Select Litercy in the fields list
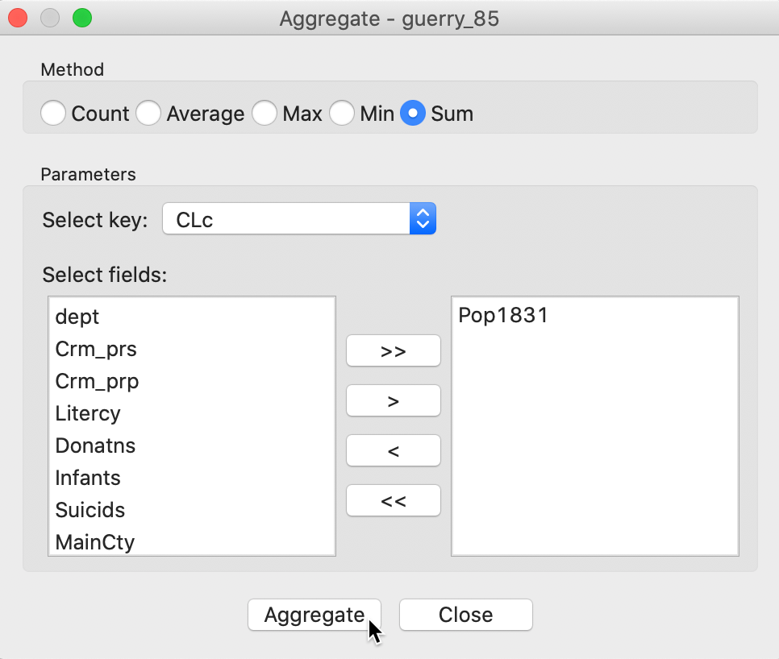Image resolution: width=779 pixels, height=659 pixels. point(192,413)
